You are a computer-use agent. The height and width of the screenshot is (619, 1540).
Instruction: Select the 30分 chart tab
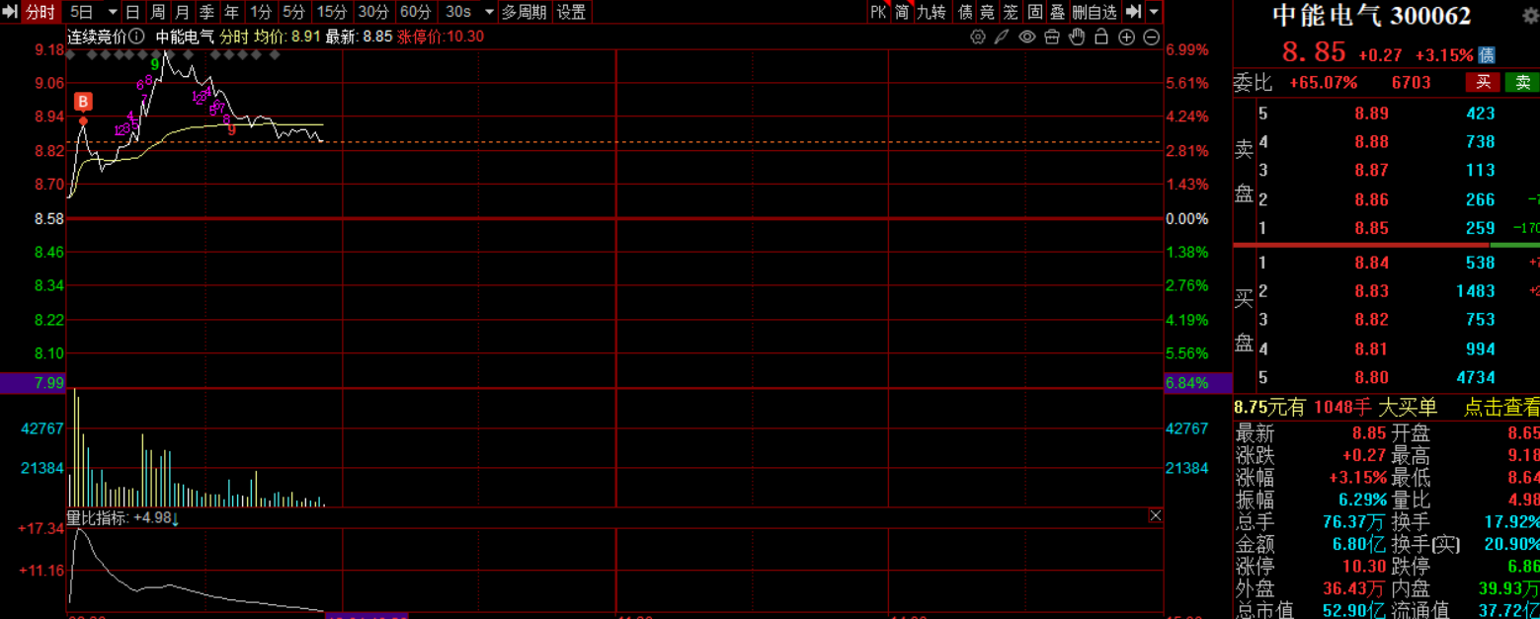pos(373,12)
